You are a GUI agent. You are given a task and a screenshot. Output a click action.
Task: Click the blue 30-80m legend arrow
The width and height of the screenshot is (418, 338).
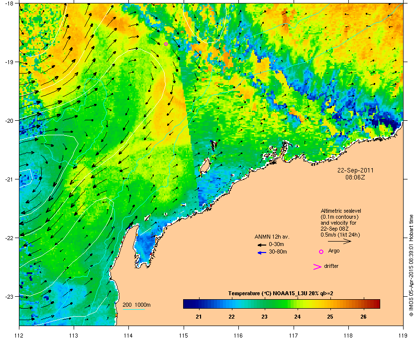coord(262,253)
